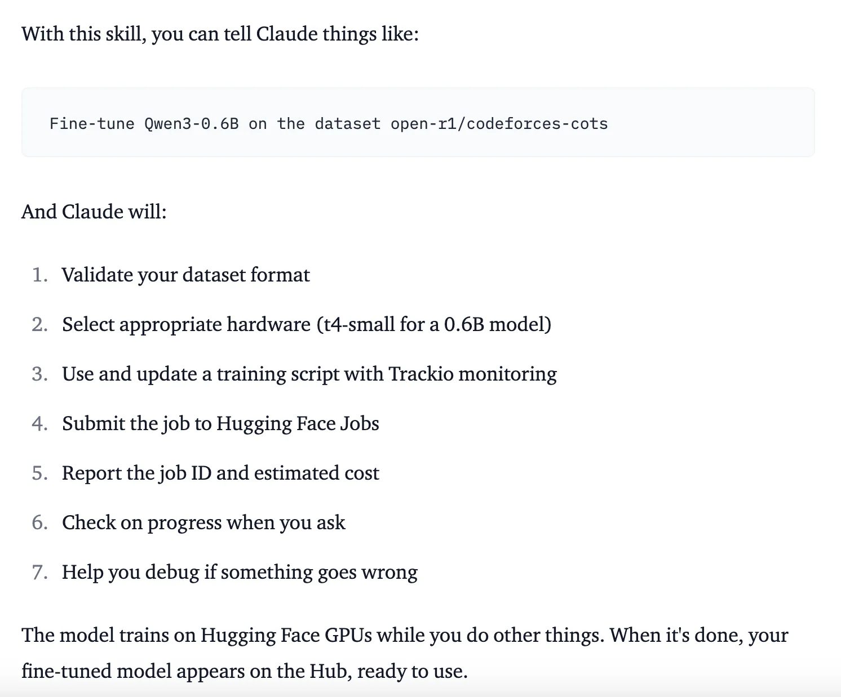Click the list number 5 marker
The width and height of the screenshot is (841, 697).
[39, 473]
